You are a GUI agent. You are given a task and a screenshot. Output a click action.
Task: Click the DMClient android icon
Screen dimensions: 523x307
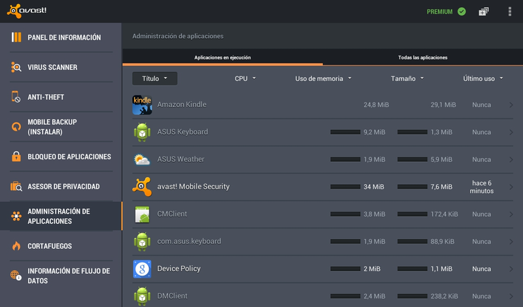tap(142, 296)
